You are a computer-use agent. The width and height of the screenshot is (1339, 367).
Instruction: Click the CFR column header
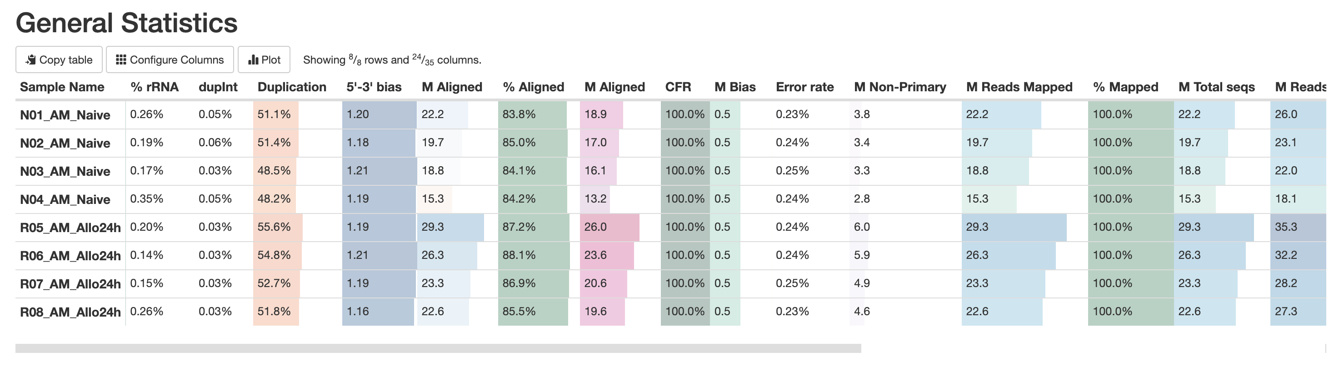point(678,87)
